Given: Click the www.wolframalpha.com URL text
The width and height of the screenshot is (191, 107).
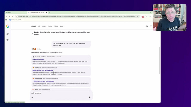Looking at the screenshot, I should (x=50, y=79).
